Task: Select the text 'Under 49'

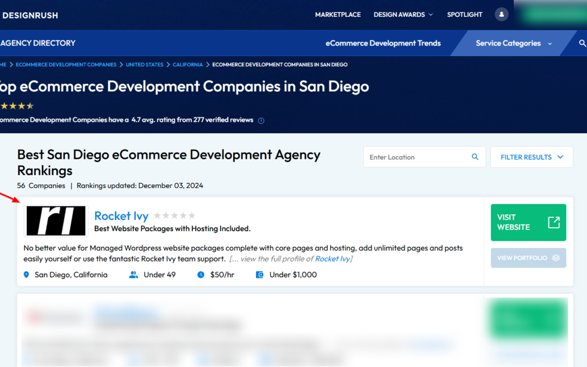Action: (x=159, y=275)
